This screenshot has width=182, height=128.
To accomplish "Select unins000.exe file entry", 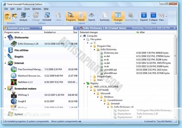I will tap(110, 73).
